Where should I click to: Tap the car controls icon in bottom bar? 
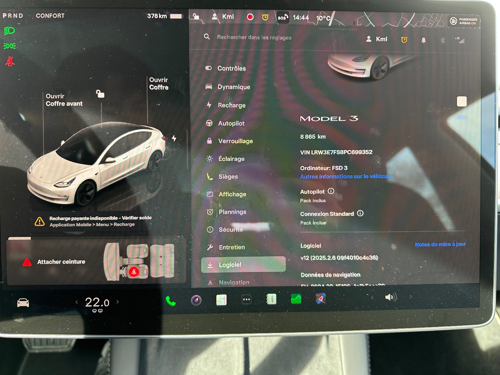coord(23,302)
